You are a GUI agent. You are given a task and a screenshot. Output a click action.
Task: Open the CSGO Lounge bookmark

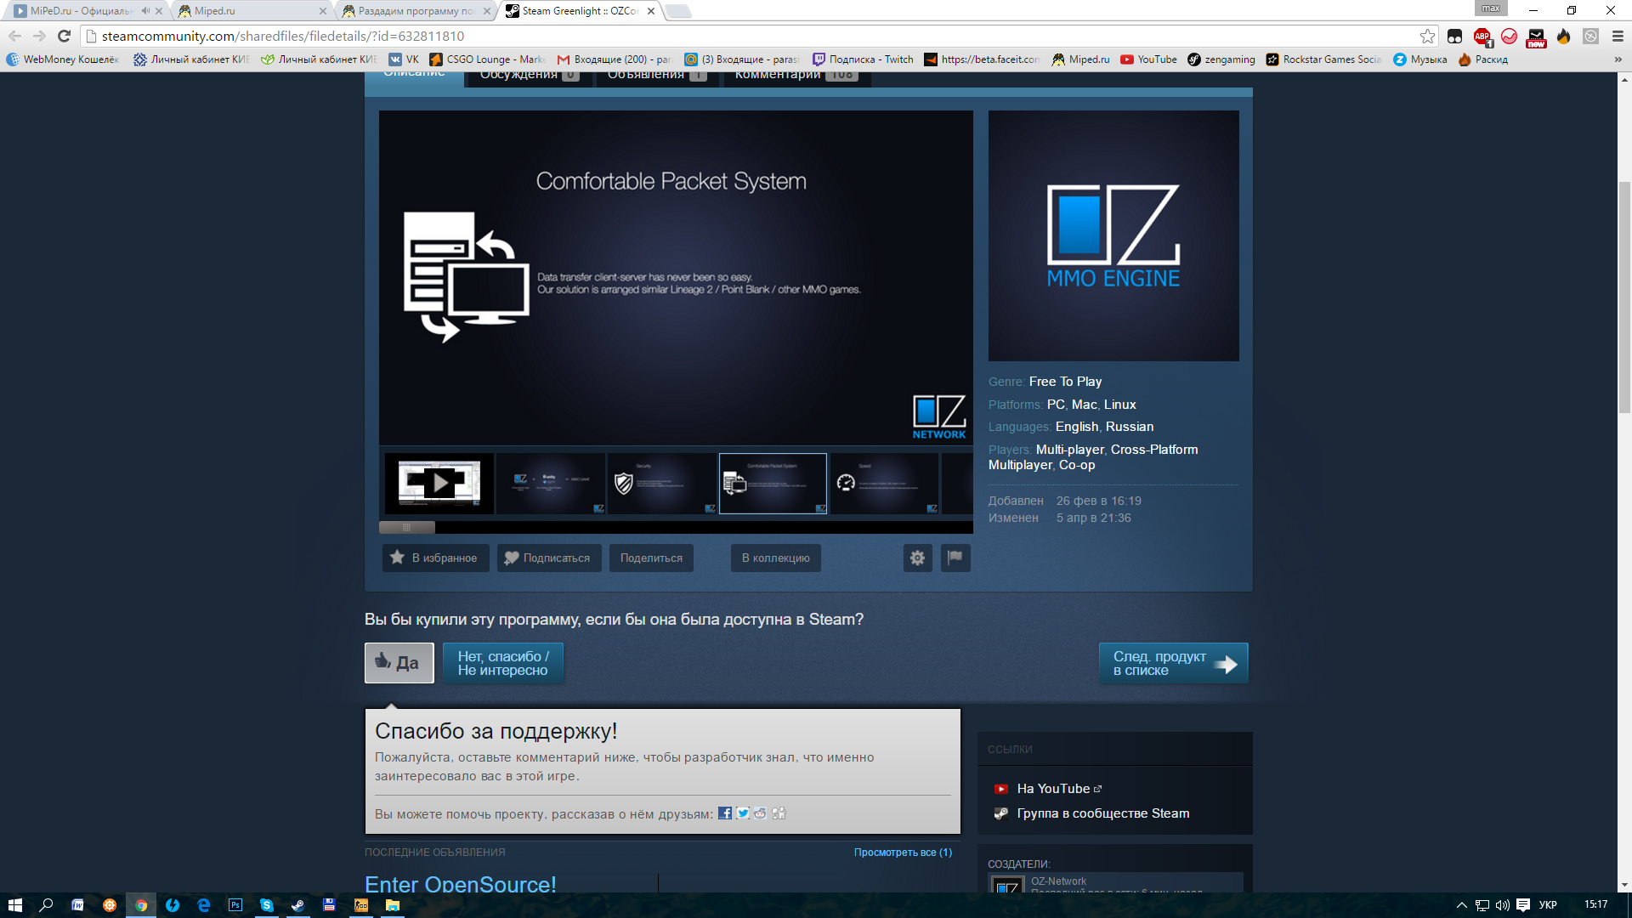tap(487, 59)
